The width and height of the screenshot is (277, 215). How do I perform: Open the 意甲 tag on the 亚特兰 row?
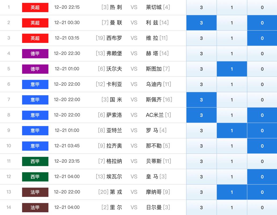(35, 130)
